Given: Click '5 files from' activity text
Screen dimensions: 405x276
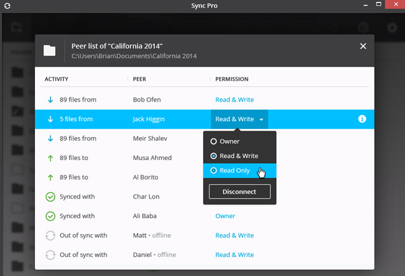Looking at the screenshot, I should [76, 119].
